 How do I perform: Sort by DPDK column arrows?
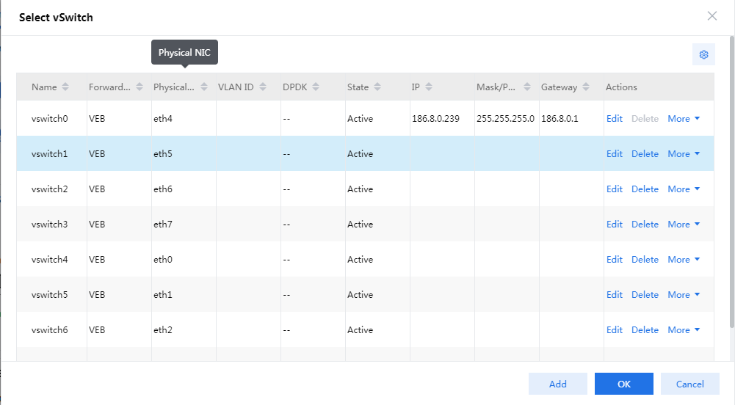click(x=316, y=87)
